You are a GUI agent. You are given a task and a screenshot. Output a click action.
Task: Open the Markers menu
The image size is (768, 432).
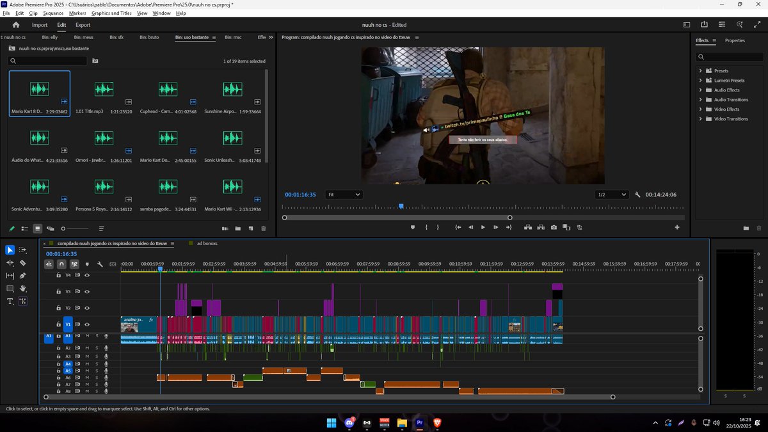(x=77, y=13)
